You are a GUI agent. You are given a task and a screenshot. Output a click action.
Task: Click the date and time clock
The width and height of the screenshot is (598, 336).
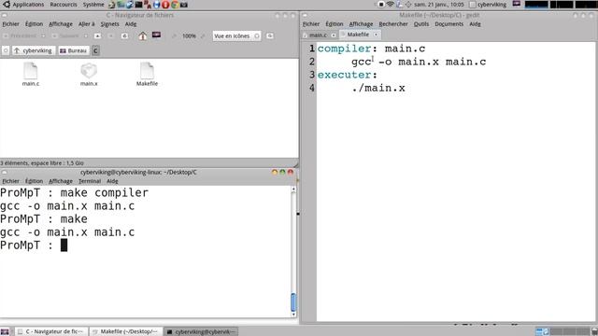[x=439, y=5]
